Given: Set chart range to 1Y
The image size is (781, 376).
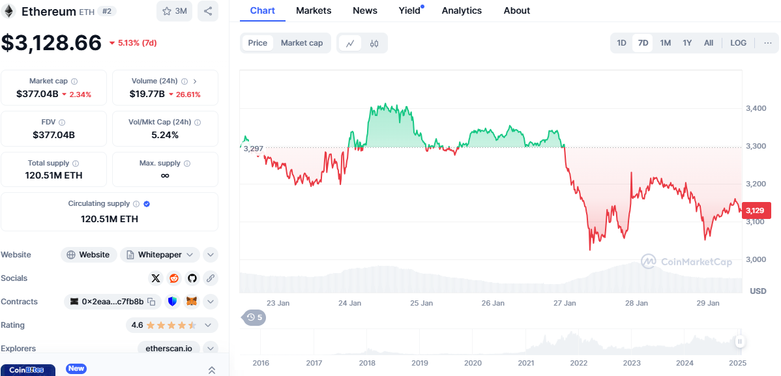Looking at the screenshot, I should [687, 43].
